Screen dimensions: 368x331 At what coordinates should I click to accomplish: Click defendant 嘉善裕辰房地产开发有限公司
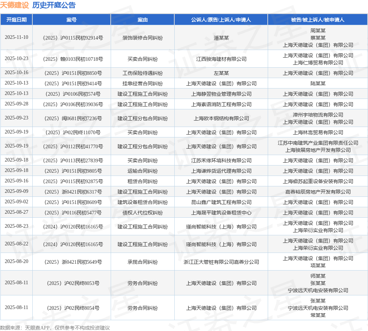318,192
